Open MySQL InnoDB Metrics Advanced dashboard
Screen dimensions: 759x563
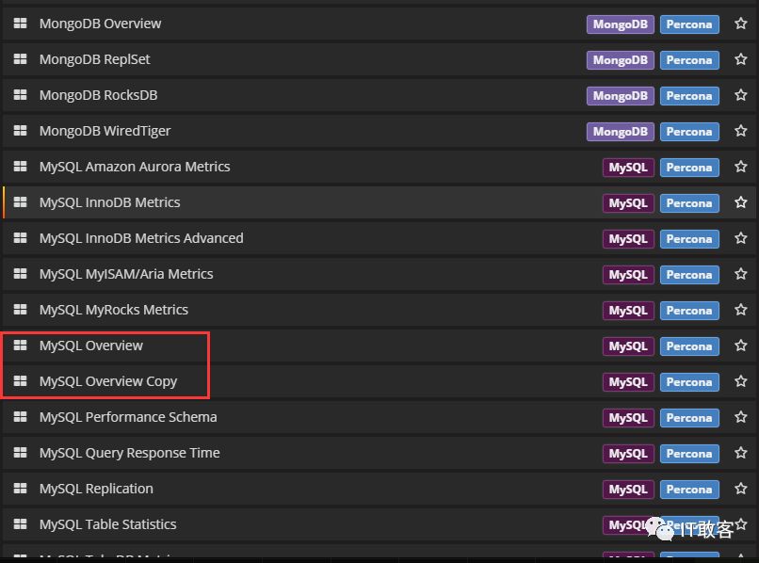pos(141,238)
